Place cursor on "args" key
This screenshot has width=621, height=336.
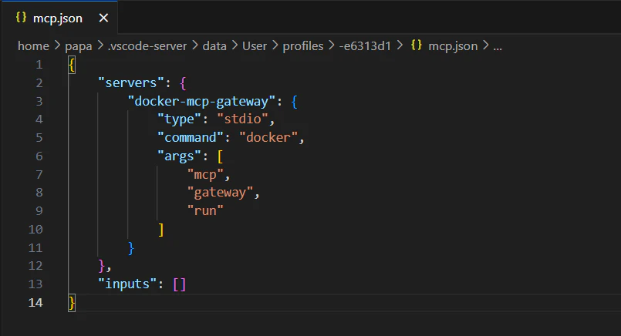point(180,156)
